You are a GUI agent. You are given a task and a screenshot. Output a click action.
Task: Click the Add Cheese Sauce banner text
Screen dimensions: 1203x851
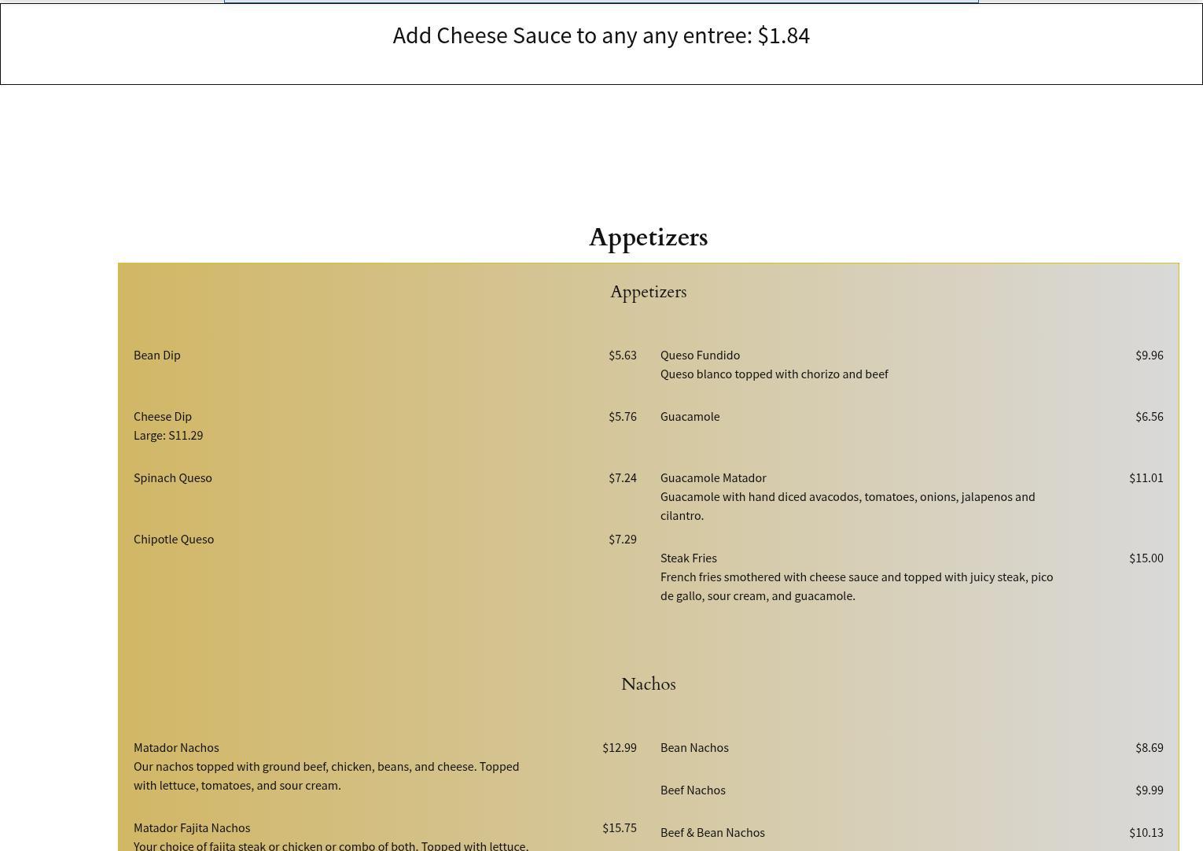pyautogui.click(x=601, y=36)
